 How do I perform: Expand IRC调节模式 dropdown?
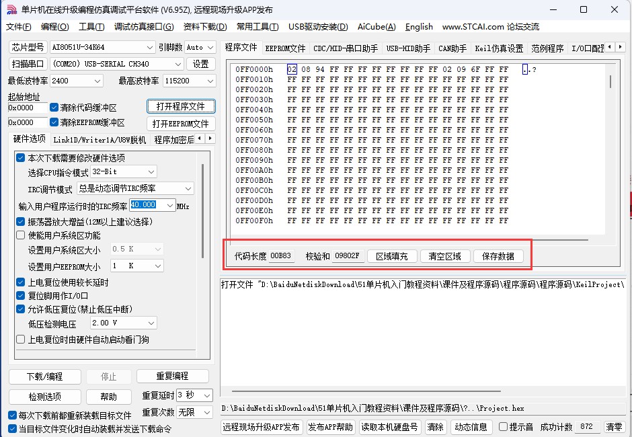(188, 188)
